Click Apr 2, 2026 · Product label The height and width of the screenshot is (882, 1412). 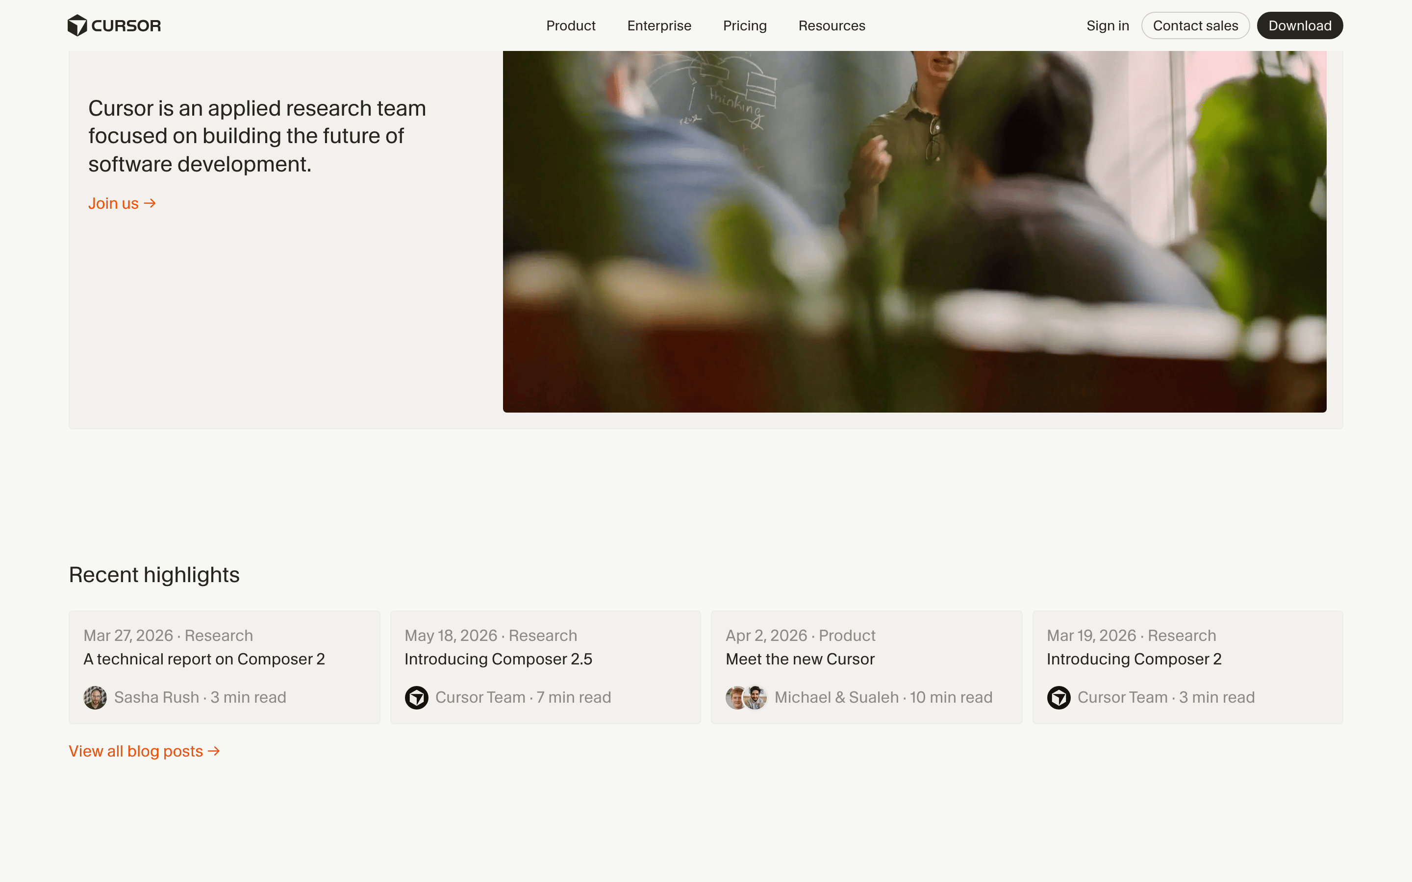click(800, 635)
